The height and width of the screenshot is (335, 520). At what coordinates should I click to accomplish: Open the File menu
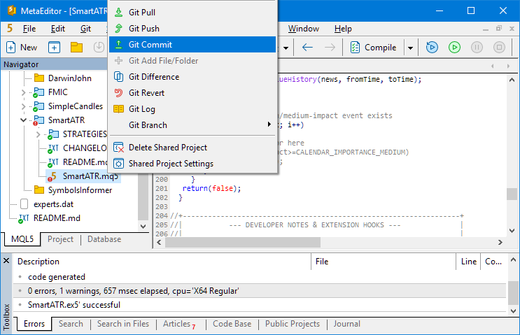[x=29, y=29]
